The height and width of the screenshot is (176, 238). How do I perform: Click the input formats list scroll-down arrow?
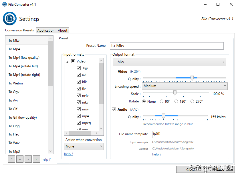101,128
